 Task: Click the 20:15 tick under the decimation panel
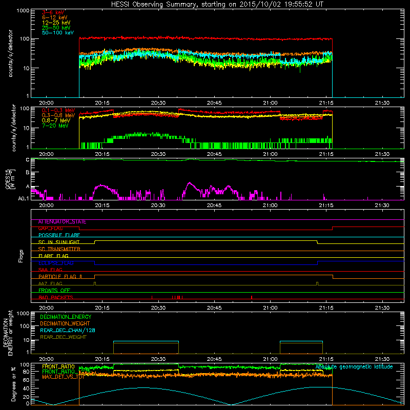(102, 359)
